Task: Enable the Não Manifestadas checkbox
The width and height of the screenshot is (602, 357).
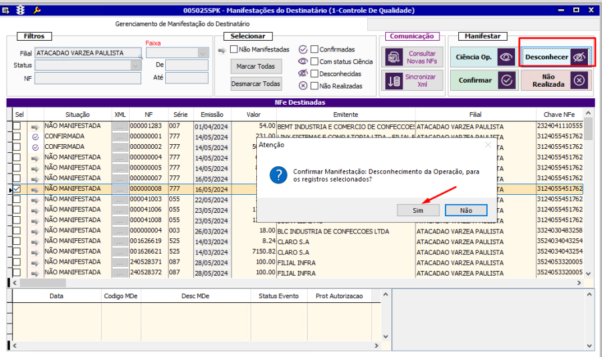Action: click(x=234, y=49)
